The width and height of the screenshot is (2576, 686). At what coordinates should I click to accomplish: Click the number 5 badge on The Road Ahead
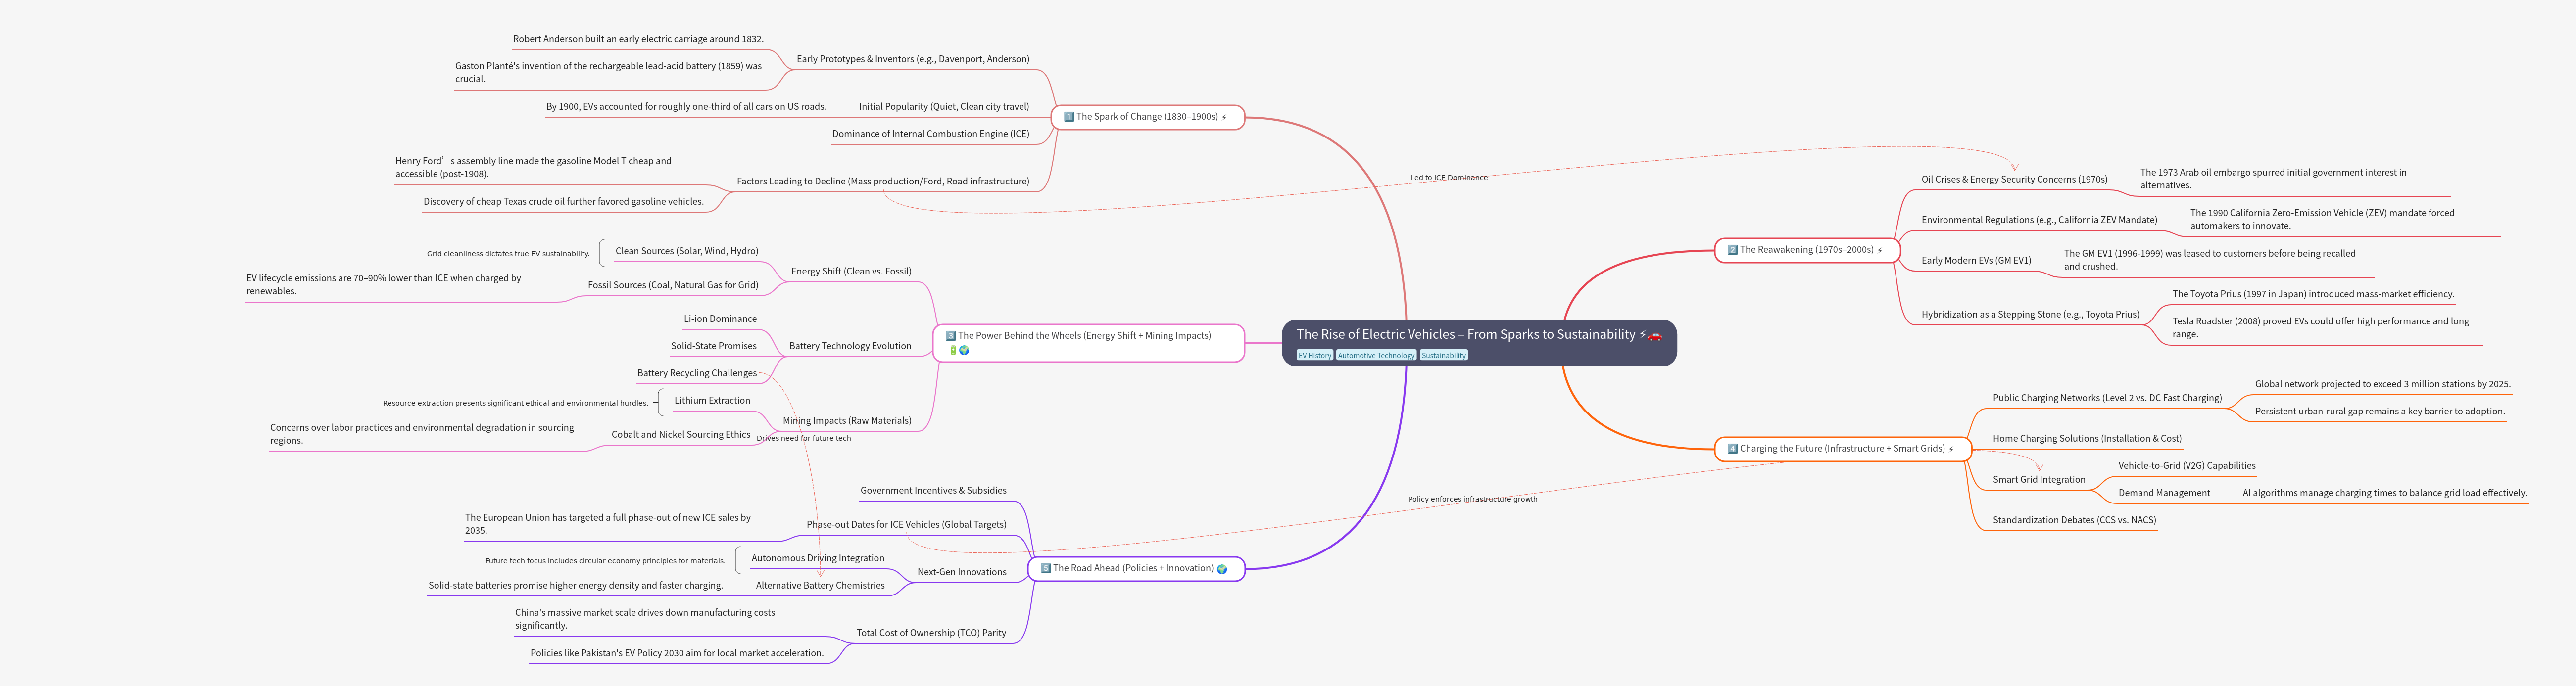point(1045,568)
